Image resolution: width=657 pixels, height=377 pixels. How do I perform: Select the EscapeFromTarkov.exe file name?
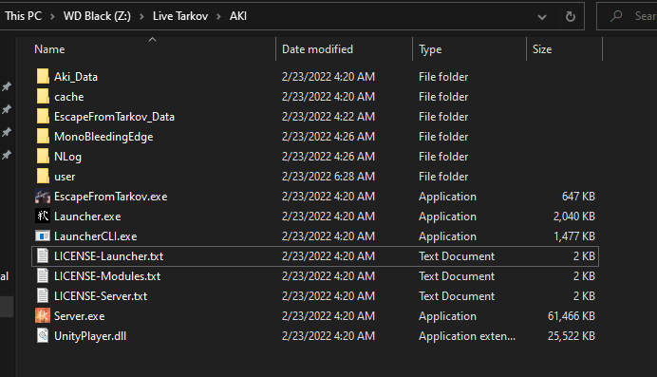click(111, 197)
